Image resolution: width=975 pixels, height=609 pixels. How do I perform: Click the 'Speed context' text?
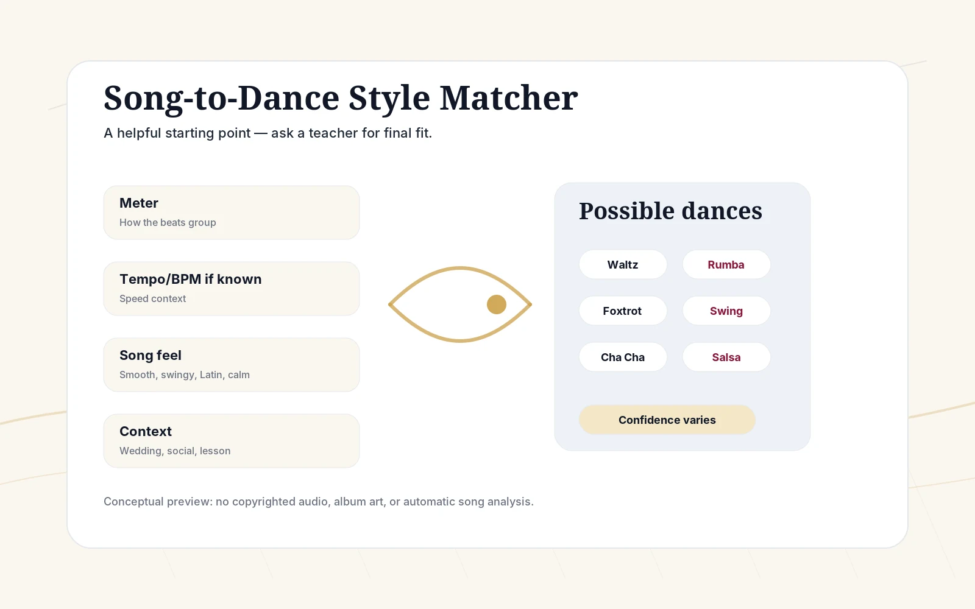(153, 298)
